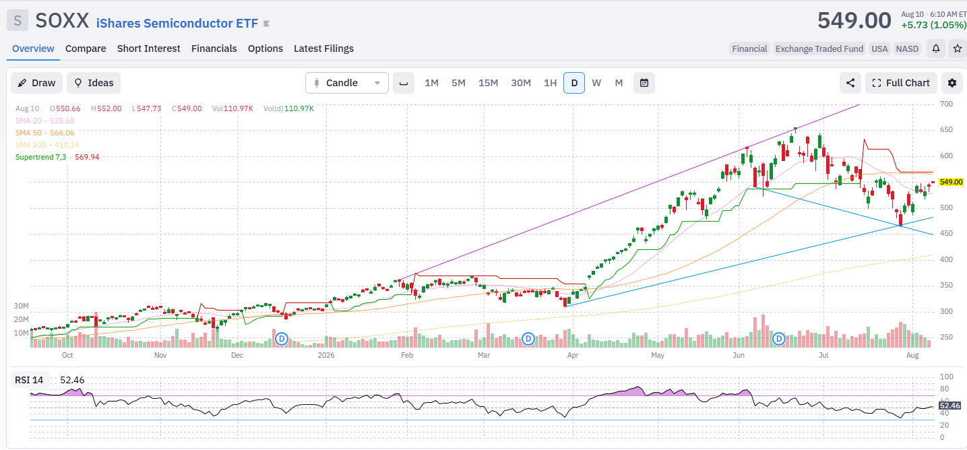The height and width of the screenshot is (450, 967).
Task: Select the 15M timeframe
Action: click(x=488, y=83)
